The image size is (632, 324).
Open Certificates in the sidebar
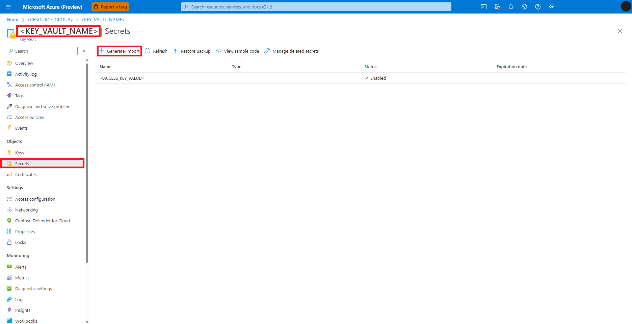pyautogui.click(x=25, y=174)
